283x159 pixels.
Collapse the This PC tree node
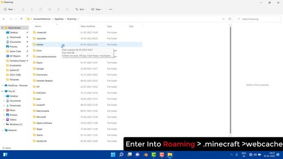[2, 91]
